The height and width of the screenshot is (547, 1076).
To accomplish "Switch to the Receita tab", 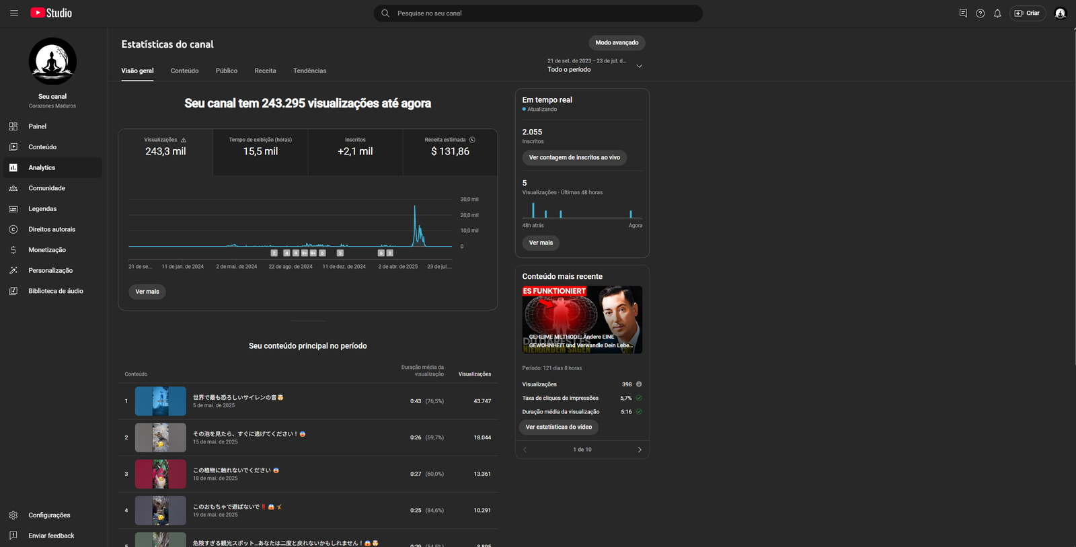I will (265, 71).
